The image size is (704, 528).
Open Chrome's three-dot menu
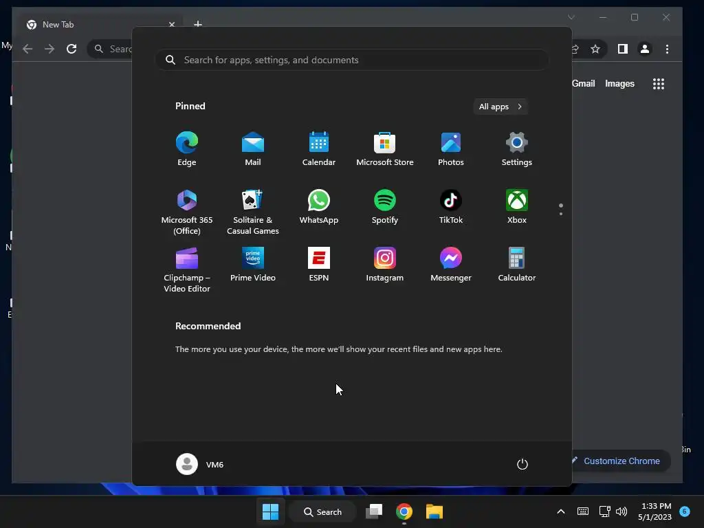pos(667,49)
